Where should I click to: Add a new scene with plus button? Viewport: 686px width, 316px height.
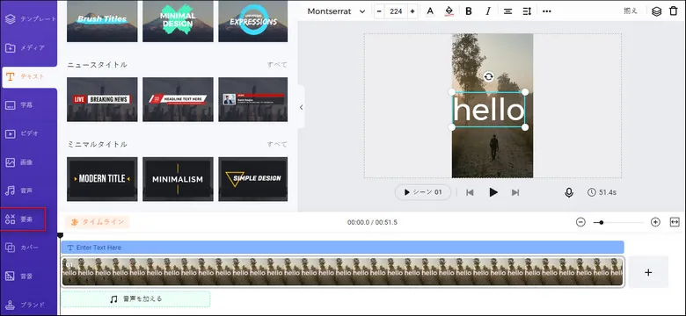648,272
